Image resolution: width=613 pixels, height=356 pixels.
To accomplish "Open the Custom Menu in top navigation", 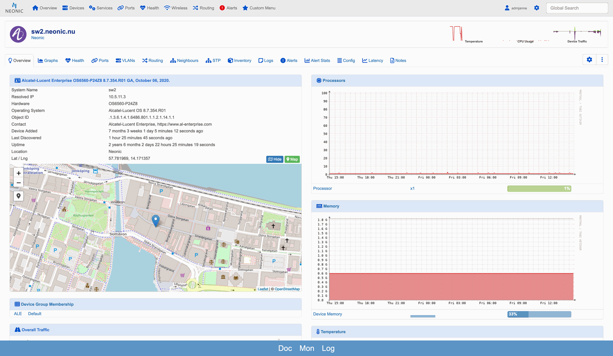I will point(259,8).
